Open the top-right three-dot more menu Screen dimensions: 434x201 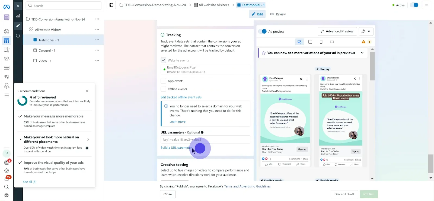426,5
